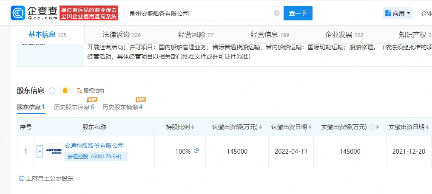Click the 100% shareholding value
Viewport: 432px width, 194px height.
point(183,152)
